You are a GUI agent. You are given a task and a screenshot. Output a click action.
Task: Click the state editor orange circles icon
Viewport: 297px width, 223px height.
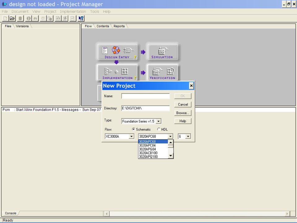tap(116, 50)
